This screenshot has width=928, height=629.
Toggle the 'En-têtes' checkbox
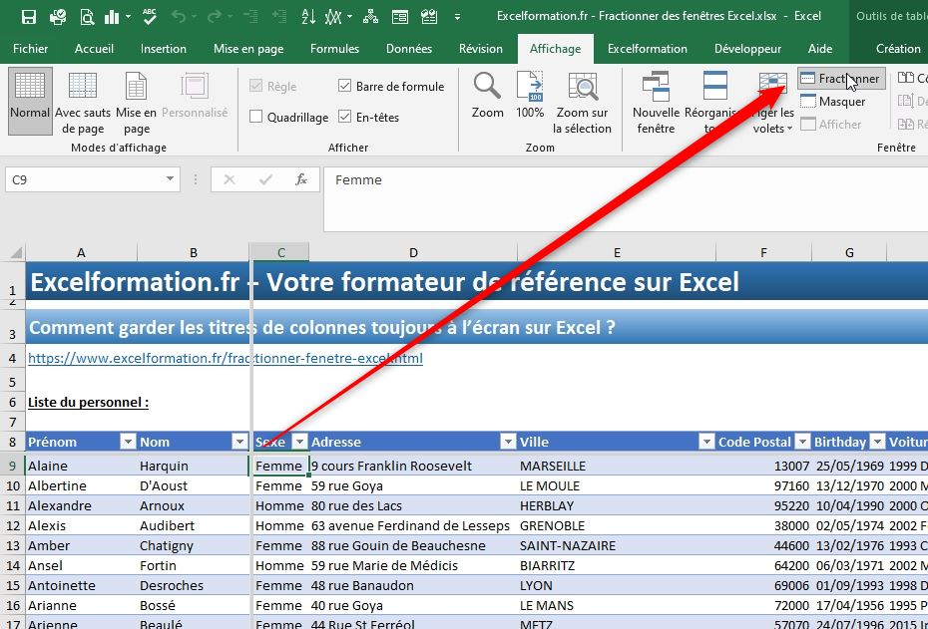(345, 117)
